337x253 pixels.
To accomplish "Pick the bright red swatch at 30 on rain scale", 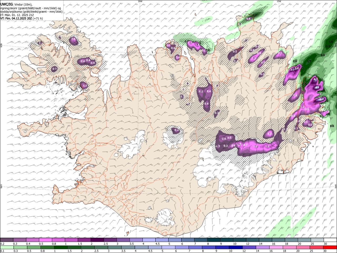I will (330, 247).
